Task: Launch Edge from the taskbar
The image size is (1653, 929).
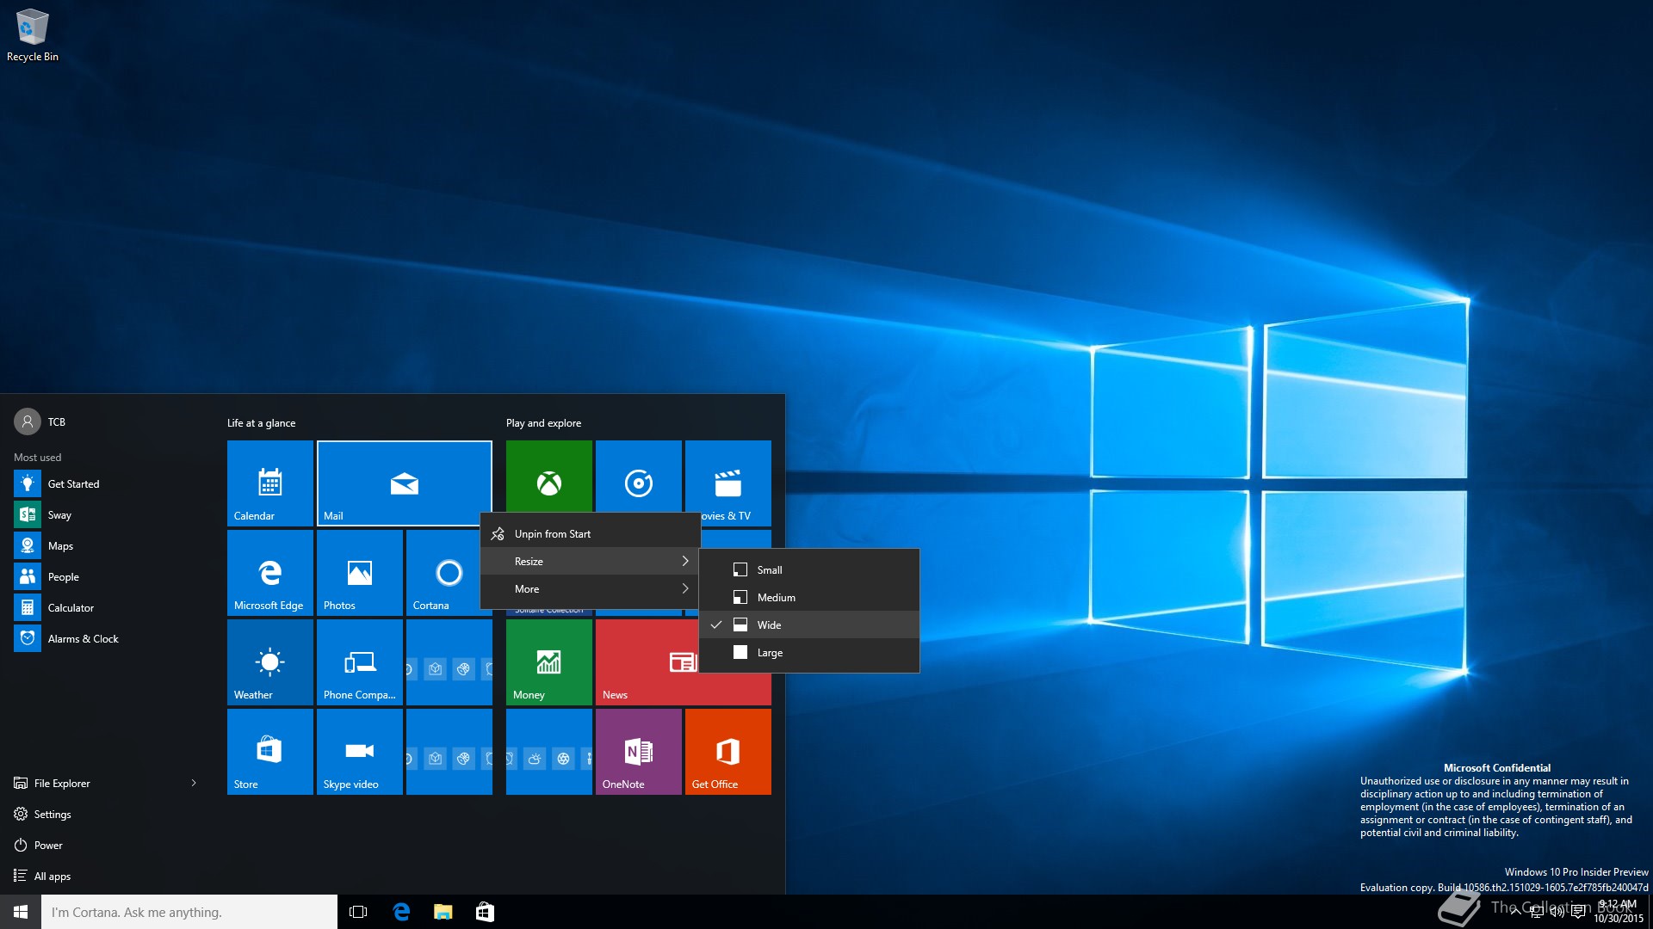Action: pos(400,912)
